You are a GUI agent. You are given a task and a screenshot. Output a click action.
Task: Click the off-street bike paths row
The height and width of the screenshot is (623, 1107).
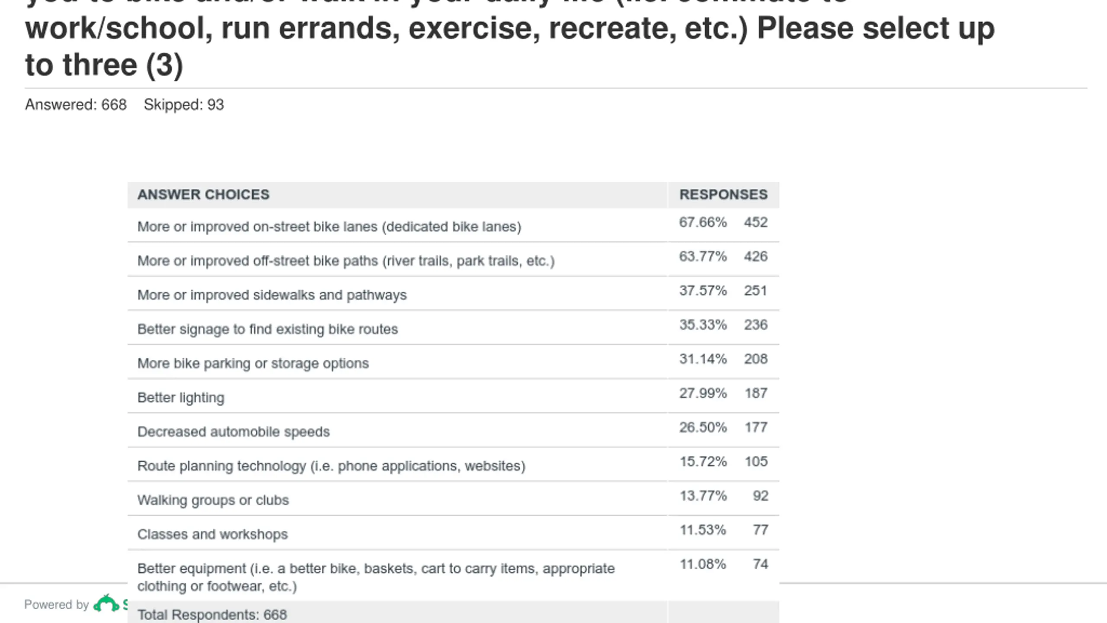453,260
